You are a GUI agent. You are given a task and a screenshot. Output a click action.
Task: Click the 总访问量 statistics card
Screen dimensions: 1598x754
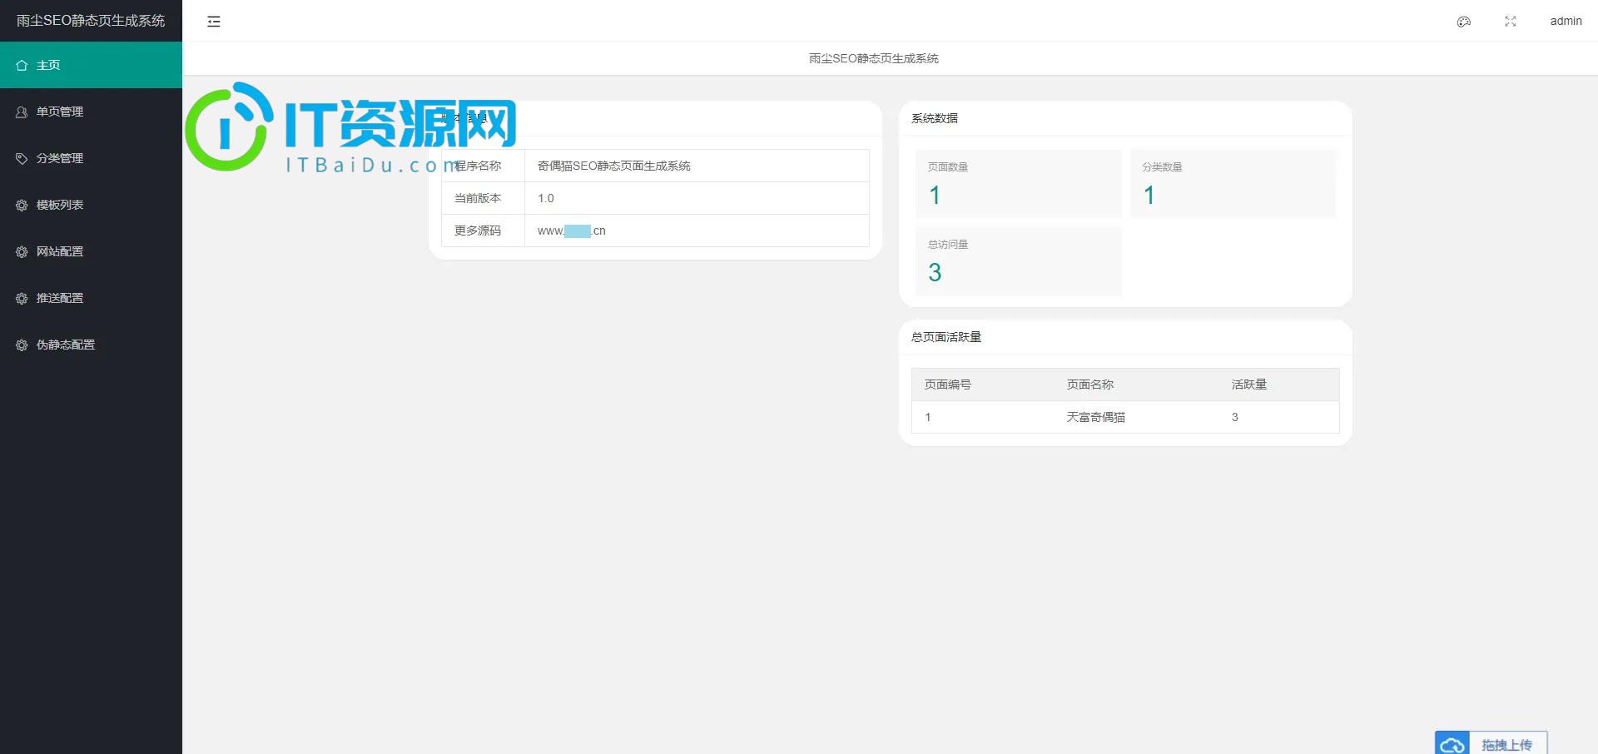tap(1018, 261)
